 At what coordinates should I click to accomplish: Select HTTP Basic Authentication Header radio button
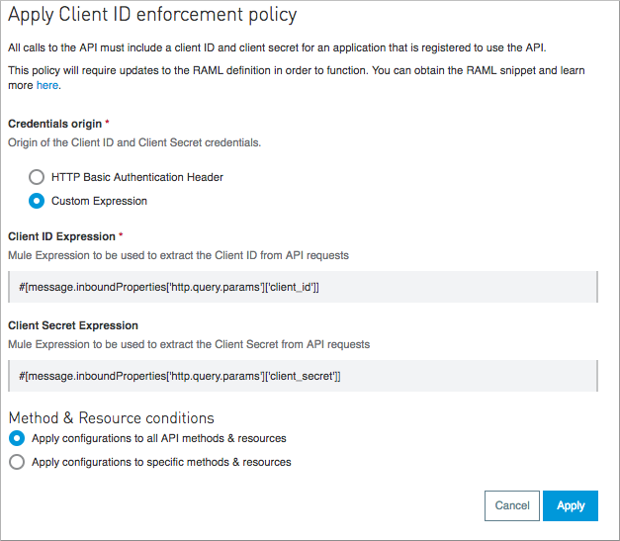[37, 178]
